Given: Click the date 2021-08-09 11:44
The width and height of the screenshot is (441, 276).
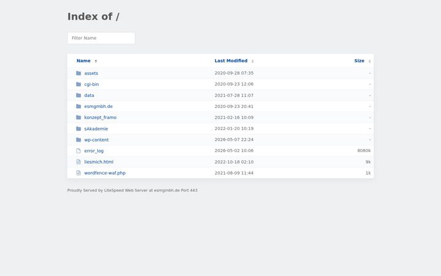Looking at the screenshot, I should pos(234,172).
